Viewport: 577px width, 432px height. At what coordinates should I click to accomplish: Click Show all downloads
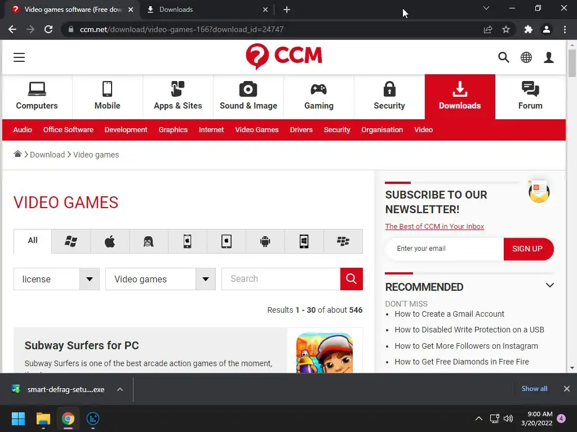[534, 389]
